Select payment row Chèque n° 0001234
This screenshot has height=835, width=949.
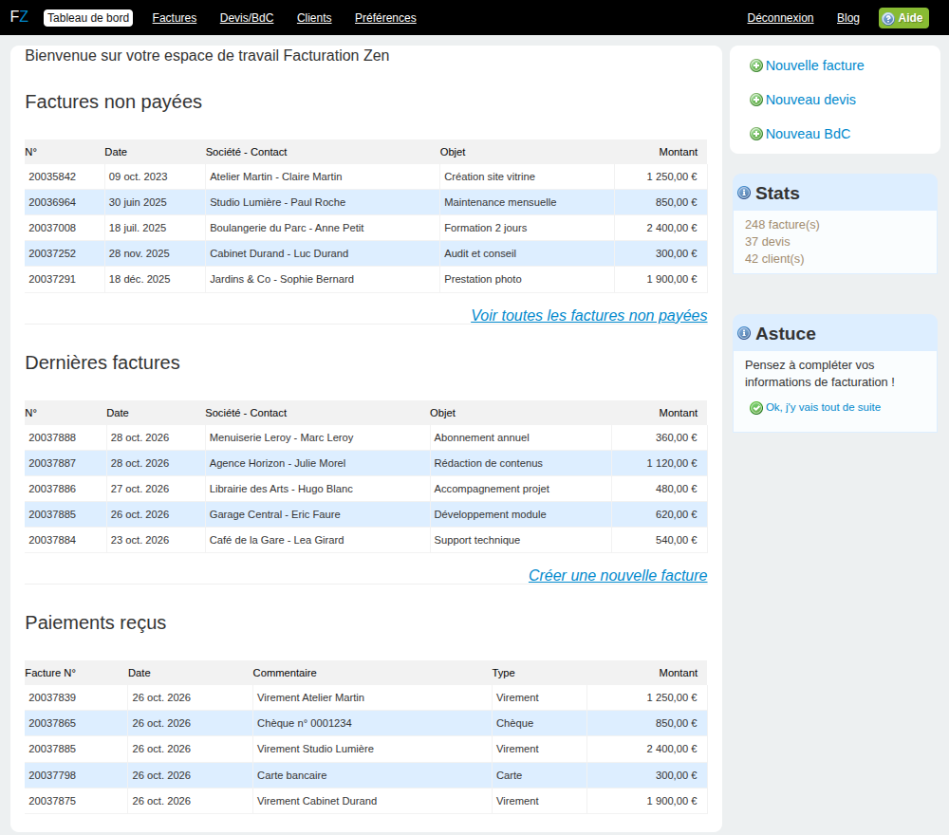click(x=365, y=724)
